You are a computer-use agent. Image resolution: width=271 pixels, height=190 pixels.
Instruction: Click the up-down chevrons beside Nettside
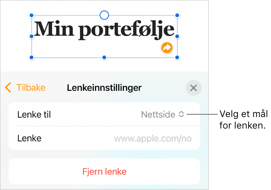point(181,115)
